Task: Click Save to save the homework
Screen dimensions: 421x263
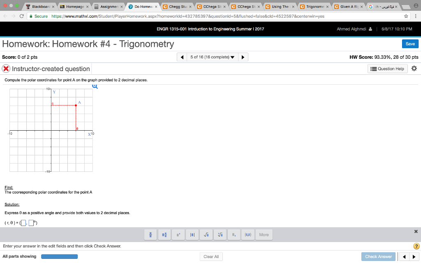Action: (x=410, y=44)
